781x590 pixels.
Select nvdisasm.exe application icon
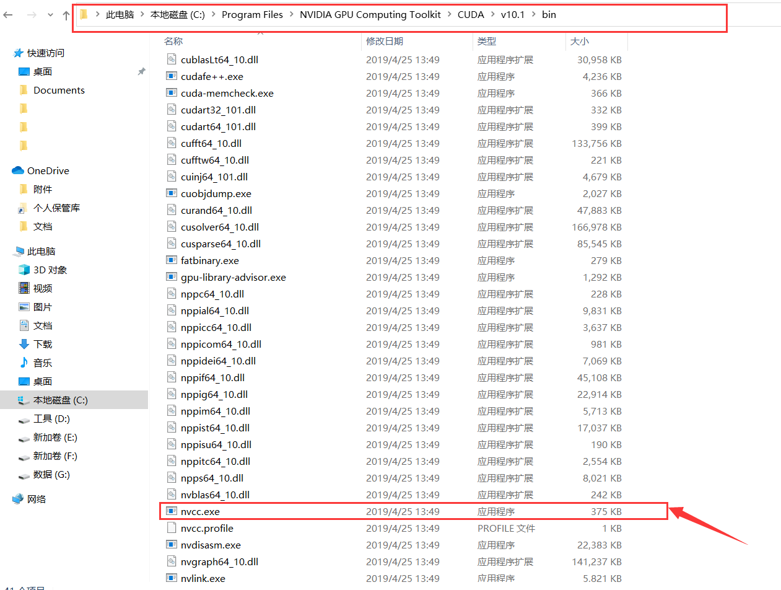coord(172,545)
